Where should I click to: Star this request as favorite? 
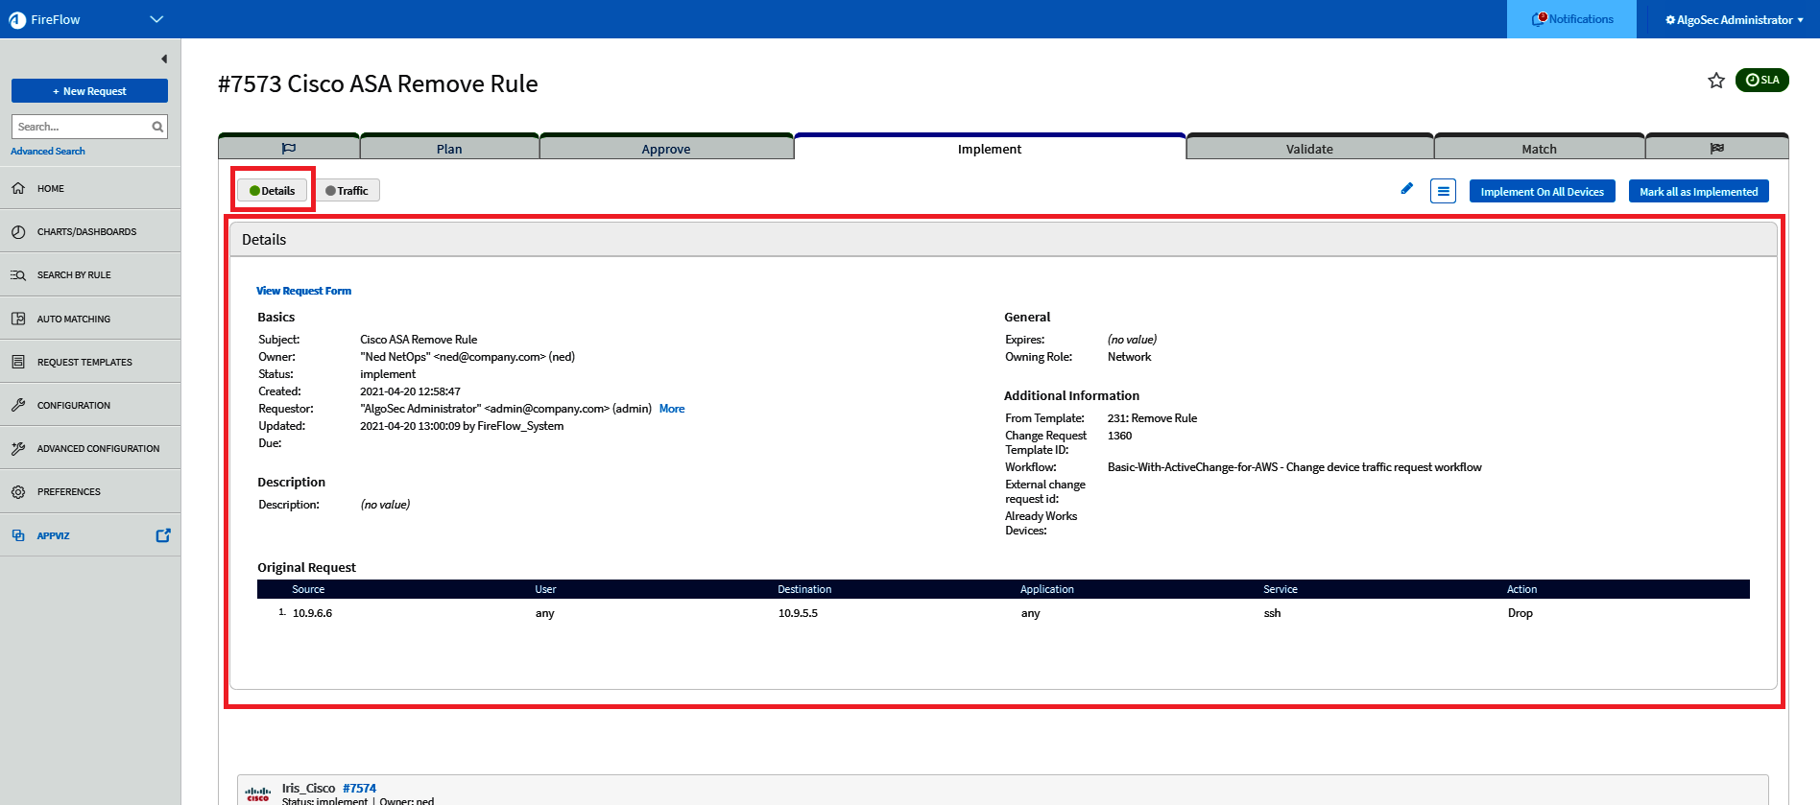coord(1716,81)
